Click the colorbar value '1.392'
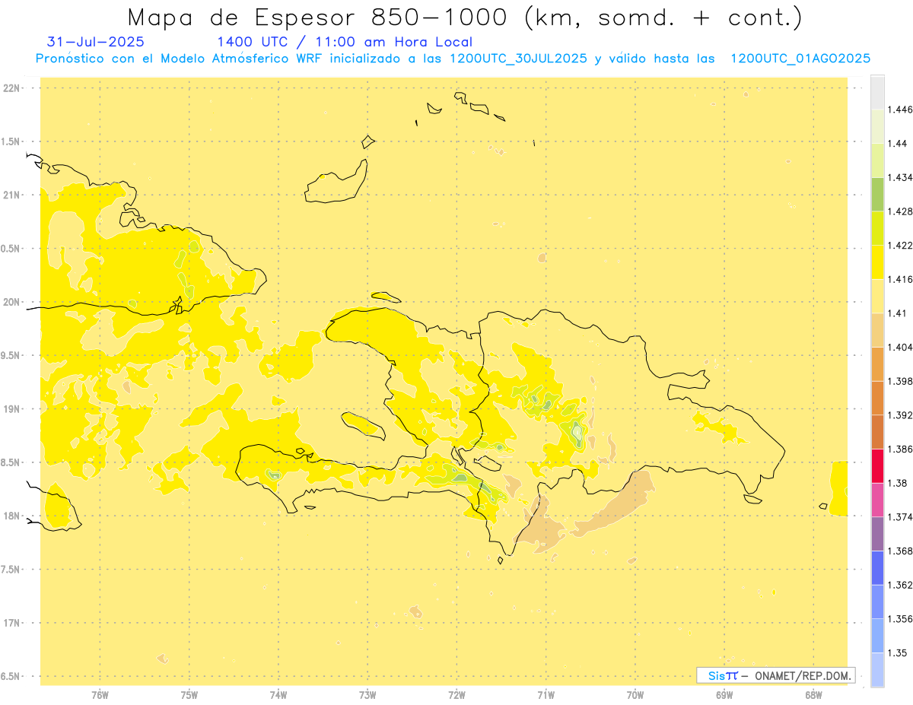This screenshot has height=705, width=913. [901, 415]
